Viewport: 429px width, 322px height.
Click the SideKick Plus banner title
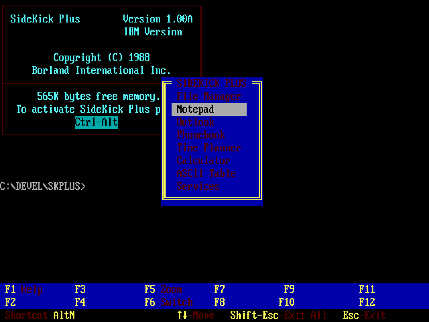45,19
